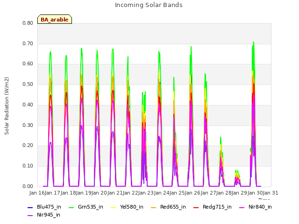This screenshot has height=224, width=299.
Task: Click the Jan 23 x-axis tick label
Action: point(146,193)
